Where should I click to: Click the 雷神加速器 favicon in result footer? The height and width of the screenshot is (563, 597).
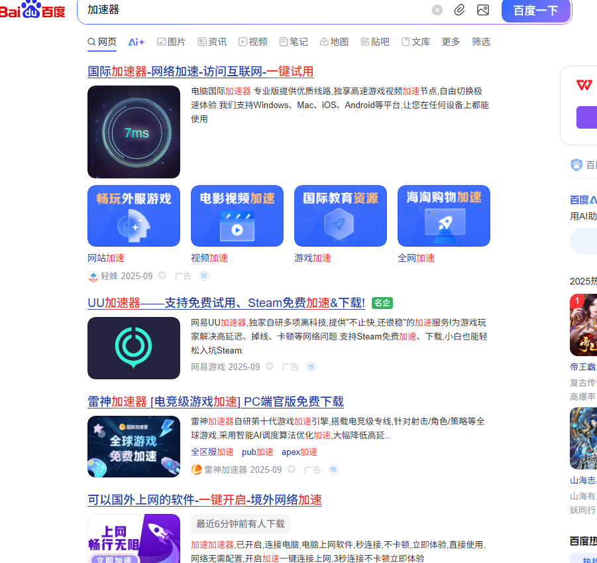point(197,469)
